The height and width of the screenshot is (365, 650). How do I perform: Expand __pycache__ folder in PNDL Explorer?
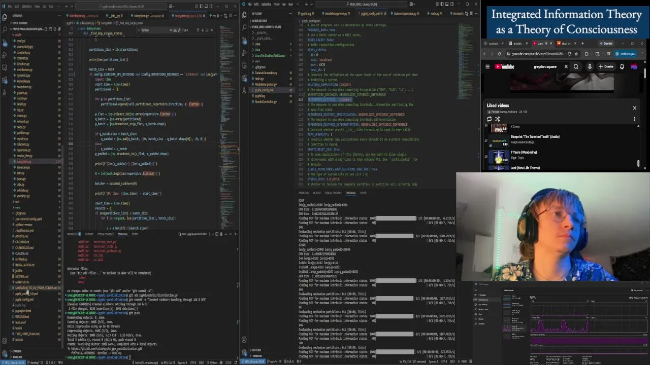point(260,32)
